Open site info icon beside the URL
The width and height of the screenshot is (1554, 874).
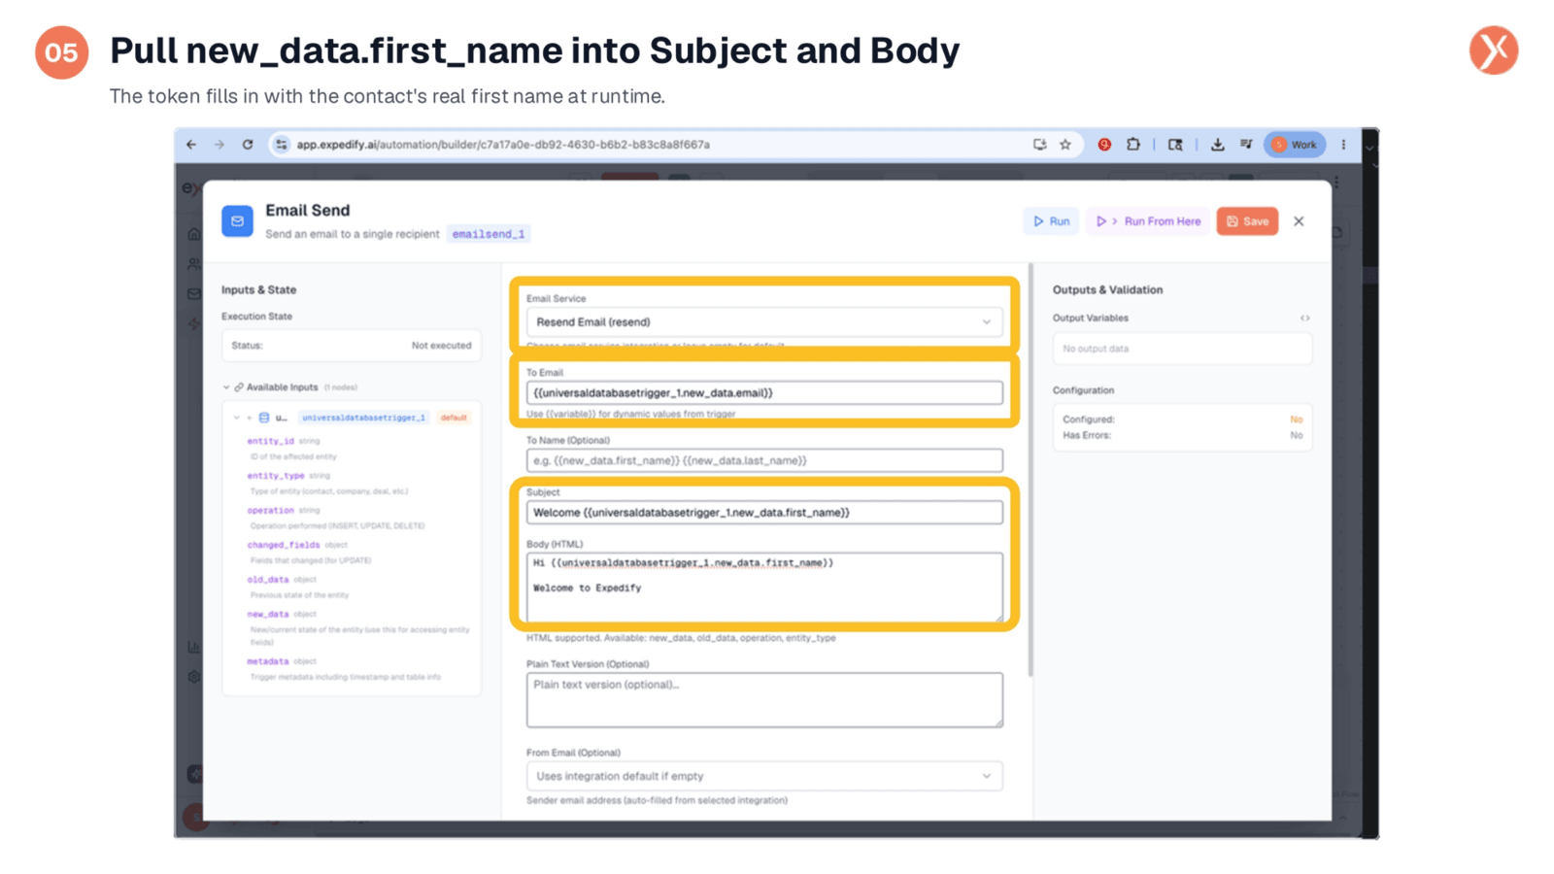(281, 145)
